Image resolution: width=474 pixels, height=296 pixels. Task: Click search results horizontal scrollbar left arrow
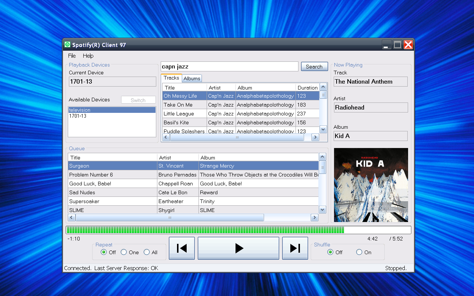(166, 137)
